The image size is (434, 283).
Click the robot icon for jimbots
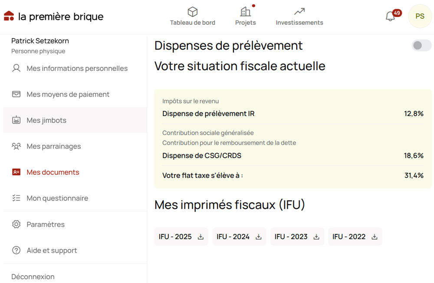point(16,120)
